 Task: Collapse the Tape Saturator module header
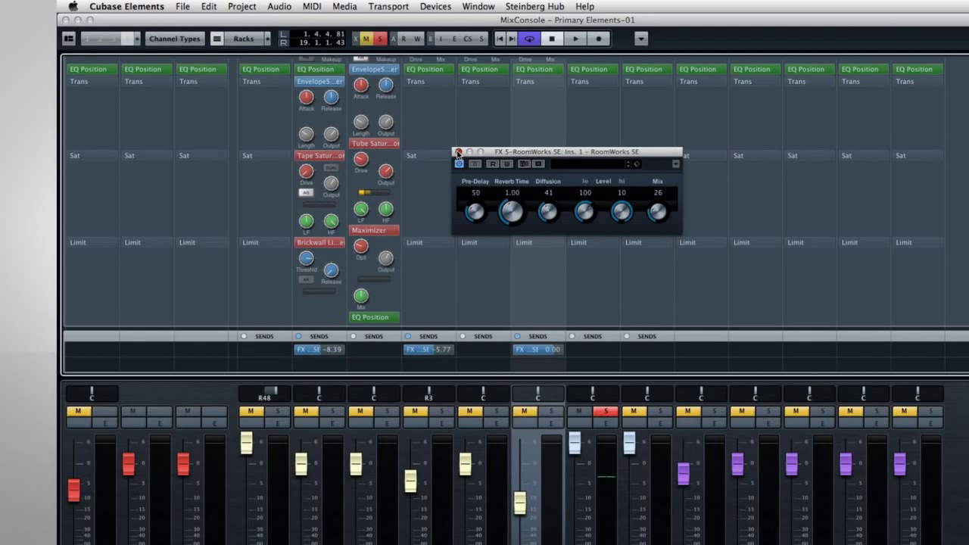319,155
